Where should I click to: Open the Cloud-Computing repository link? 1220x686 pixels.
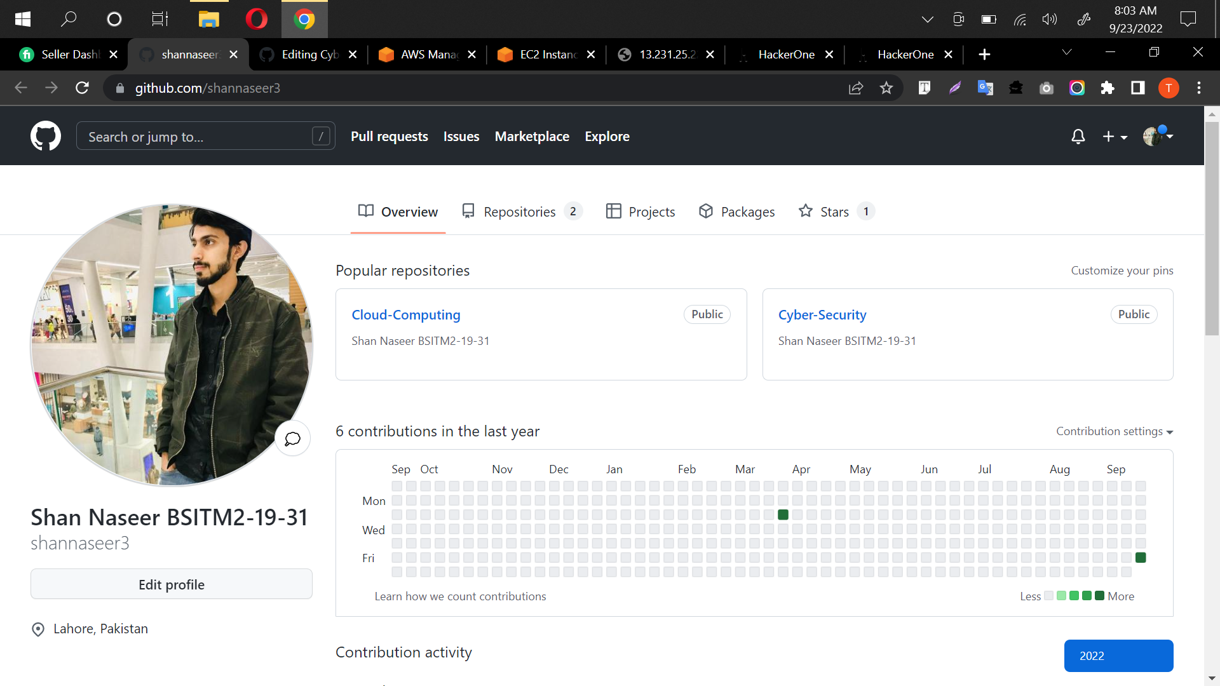[406, 314]
